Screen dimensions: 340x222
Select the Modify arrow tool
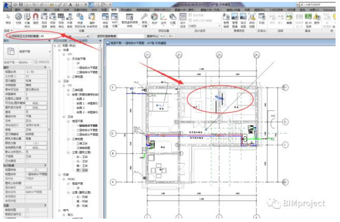pyautogui.click(x=8, y=19)
